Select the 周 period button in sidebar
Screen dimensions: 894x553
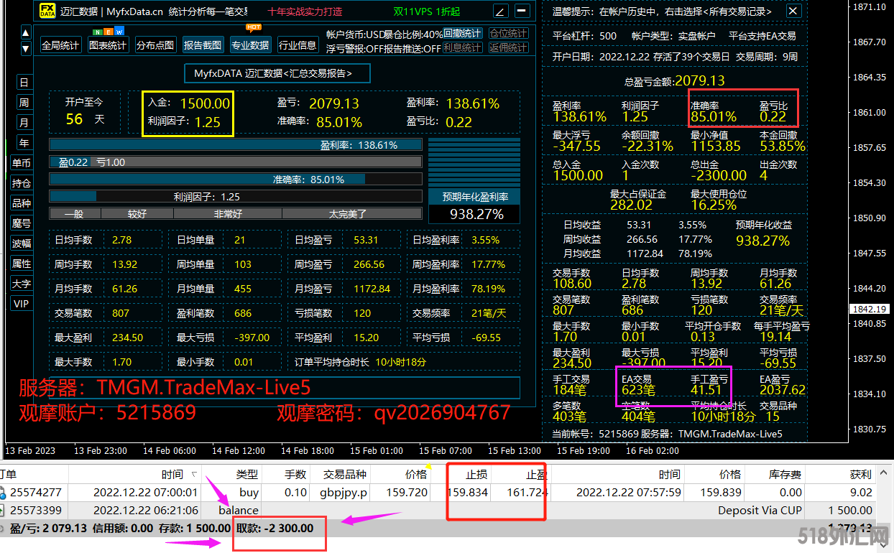24,103
